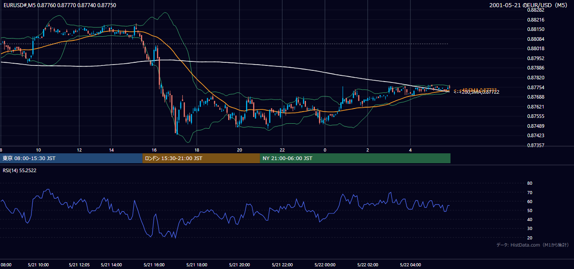Click the RSI 20 level label
The image size is (574, 269).
(530, 238)
